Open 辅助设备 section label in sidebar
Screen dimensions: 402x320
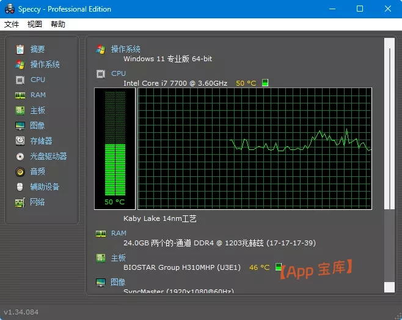point(45,187)
